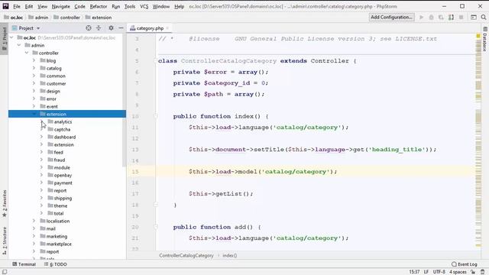Open the TODO tool window
Image resolution: width=489 pixels, height=275 pixels.
tap(56, 264)
